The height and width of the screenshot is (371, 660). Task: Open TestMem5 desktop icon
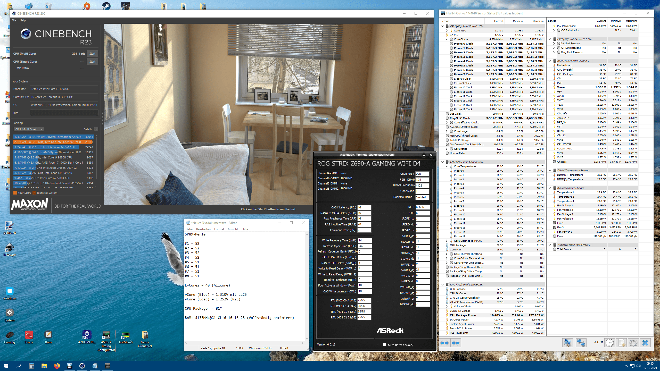pyautogui.click(x=126, y=337)
